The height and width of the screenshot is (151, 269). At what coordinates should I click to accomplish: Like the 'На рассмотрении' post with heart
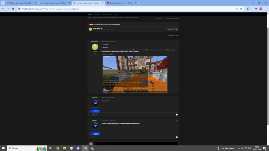coord(177,115)
